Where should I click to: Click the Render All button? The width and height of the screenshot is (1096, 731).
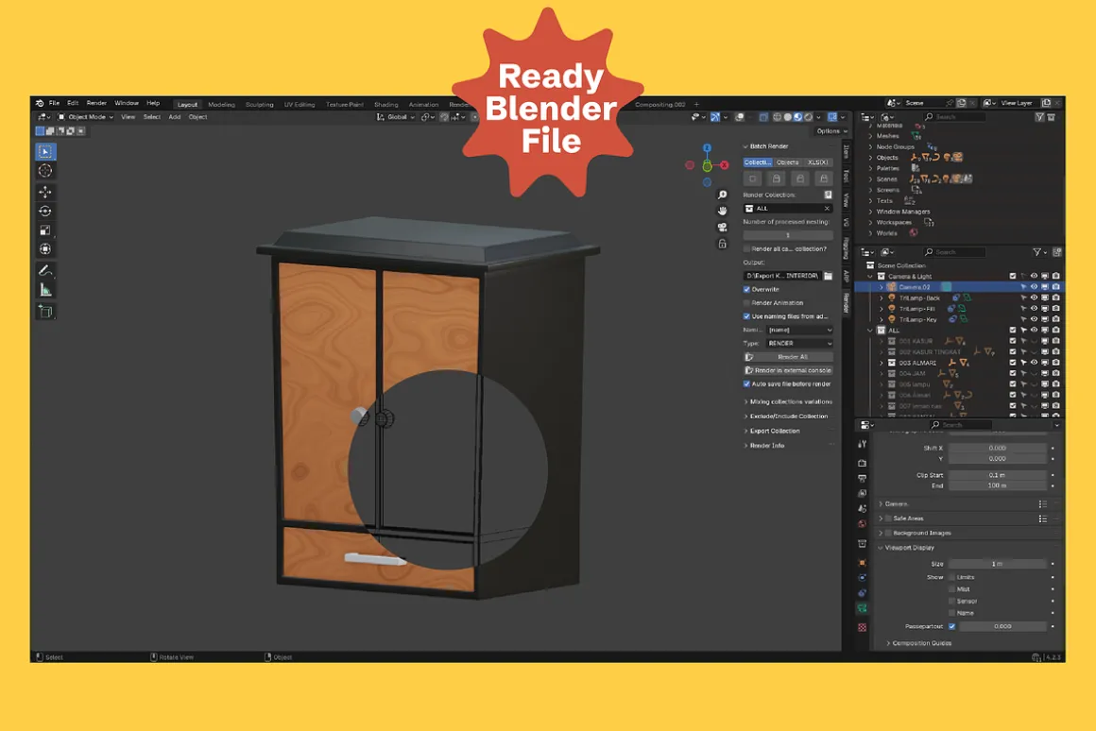pyautogui.click(x=788, y=357)
